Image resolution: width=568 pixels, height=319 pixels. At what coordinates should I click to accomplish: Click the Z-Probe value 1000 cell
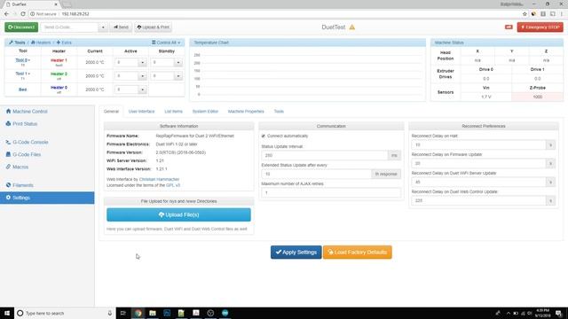[538, 97]
